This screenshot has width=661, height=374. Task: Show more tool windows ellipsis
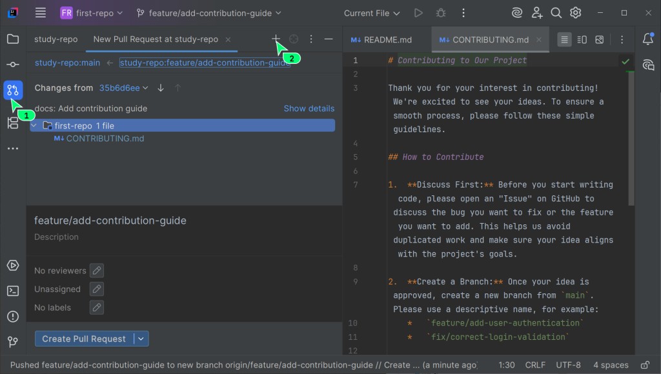click(x=13, y=148)
